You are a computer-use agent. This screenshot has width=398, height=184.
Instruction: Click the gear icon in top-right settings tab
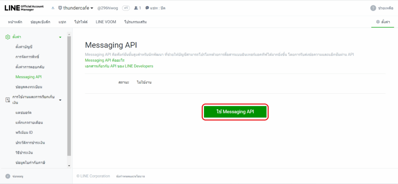377,22
